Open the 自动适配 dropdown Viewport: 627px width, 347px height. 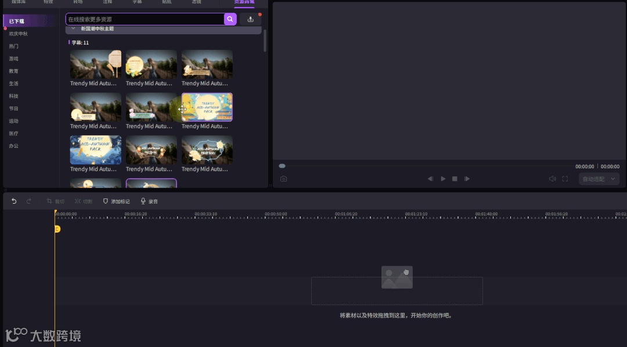click(x=599, y=179)
